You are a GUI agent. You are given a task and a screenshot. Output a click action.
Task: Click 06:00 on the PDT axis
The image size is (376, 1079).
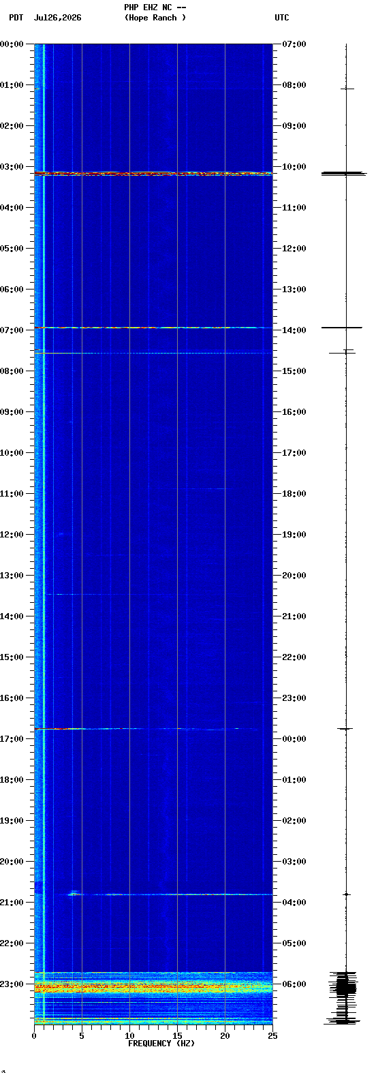coord(12,290)
